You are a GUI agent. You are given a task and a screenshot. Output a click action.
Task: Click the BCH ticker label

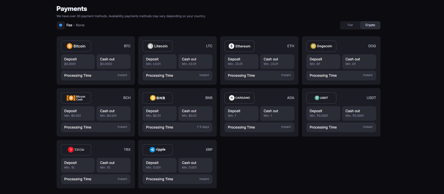(x=127, y=98)
